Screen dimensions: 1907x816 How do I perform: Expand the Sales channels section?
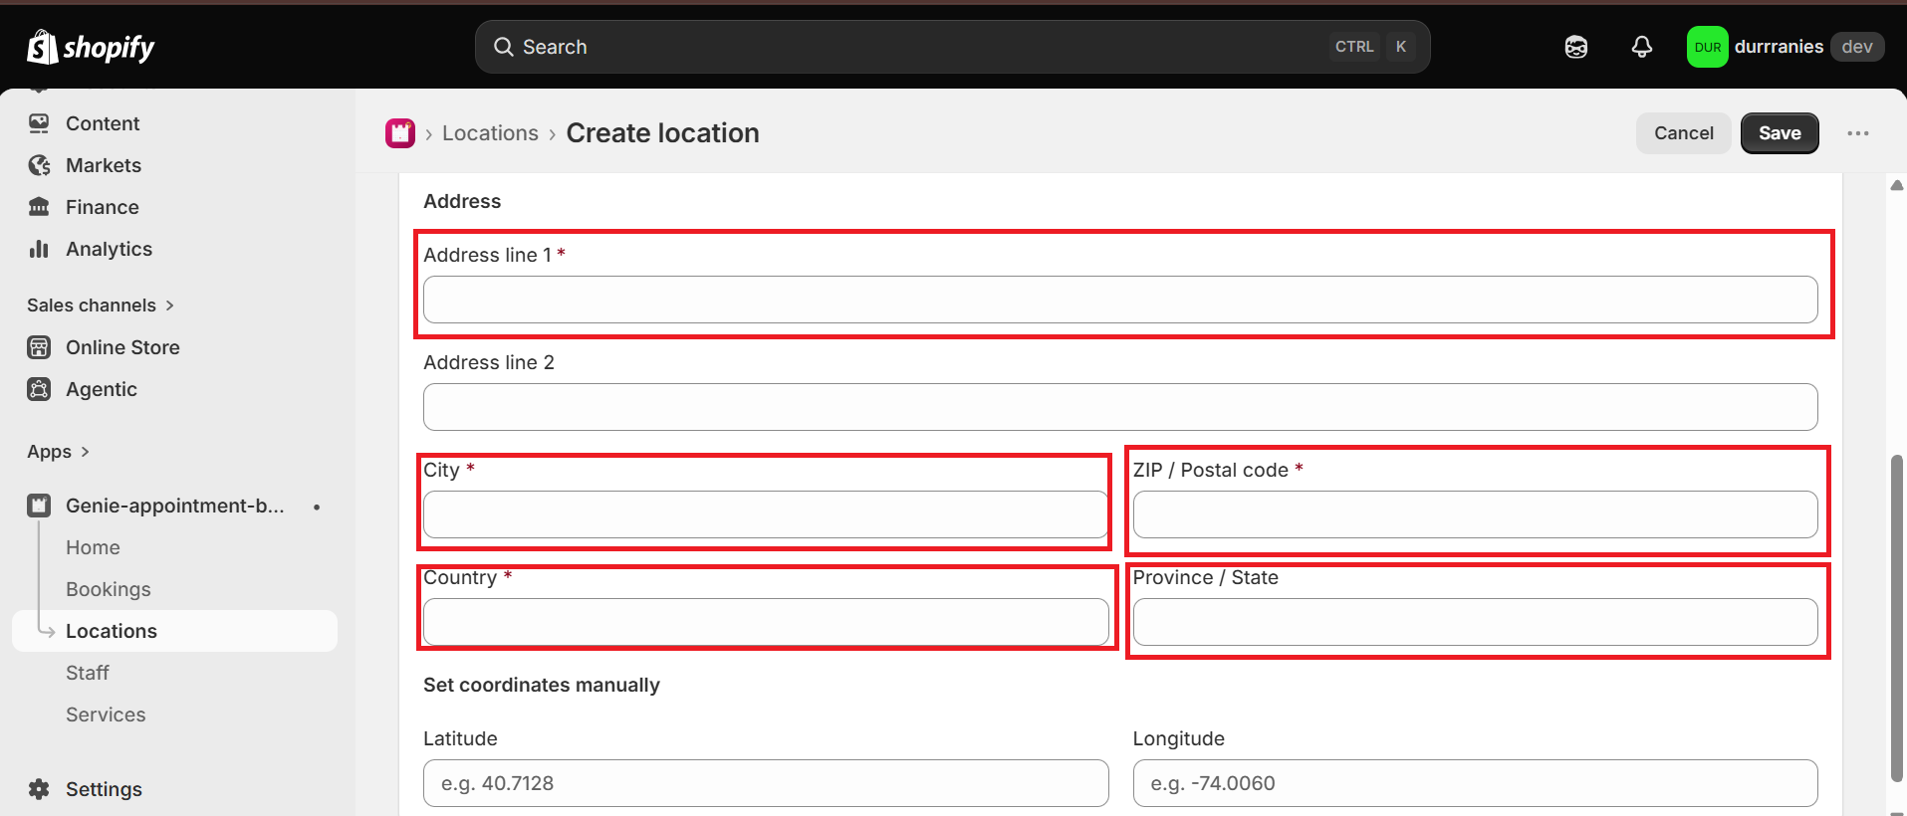point(101,306)
